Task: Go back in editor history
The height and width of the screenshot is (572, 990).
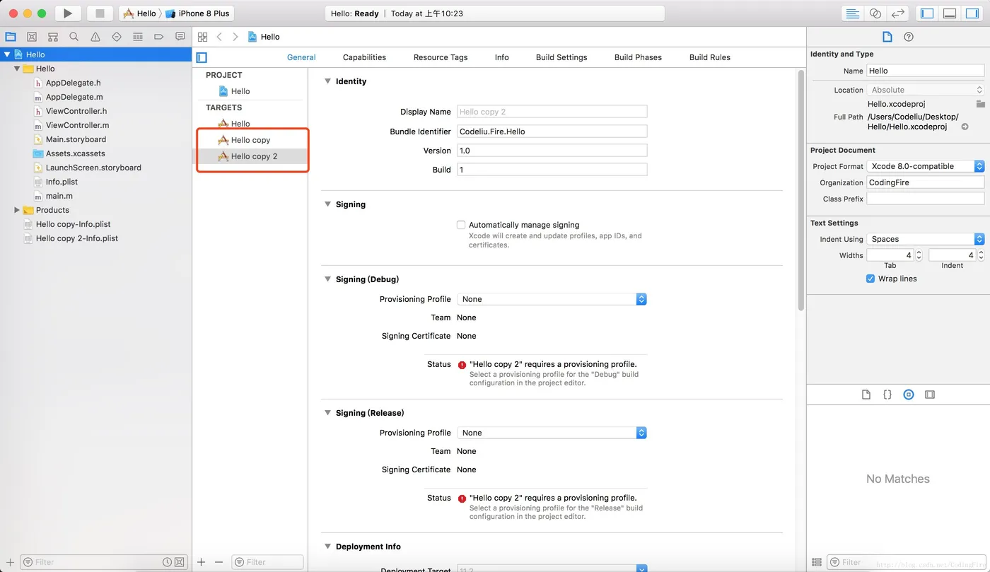Action: pyautogui.click(x=219, y=37)
